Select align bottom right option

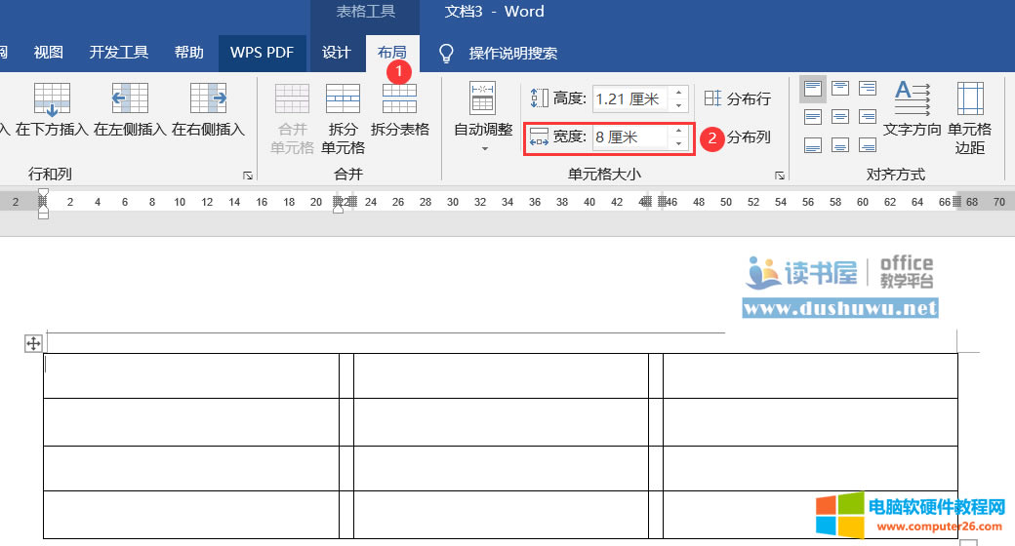pyautogui.click(x=868, y=145)
